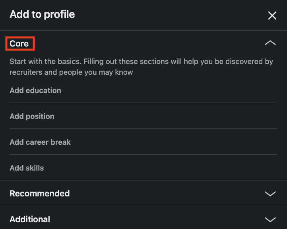Click the X icon in the dialog header
Image resolution: width=287 pixels, height=229 pixels.
click(x=272, y=16)
